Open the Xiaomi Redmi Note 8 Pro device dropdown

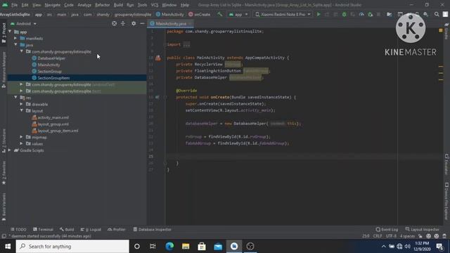(283, 14)
